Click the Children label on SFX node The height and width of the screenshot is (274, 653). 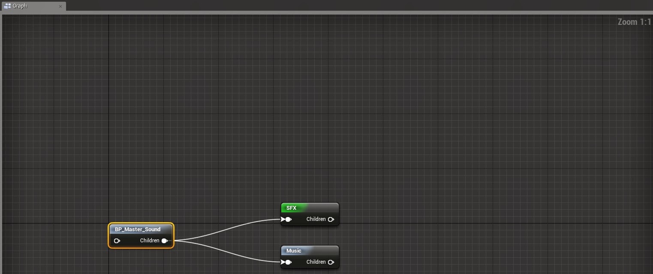(x=316, y=219)
